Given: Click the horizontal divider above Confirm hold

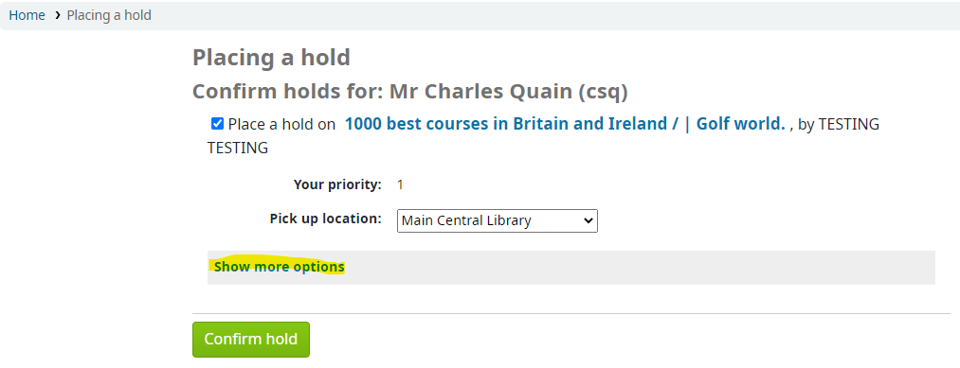Looking at the screenshot, I should [571, 313].
